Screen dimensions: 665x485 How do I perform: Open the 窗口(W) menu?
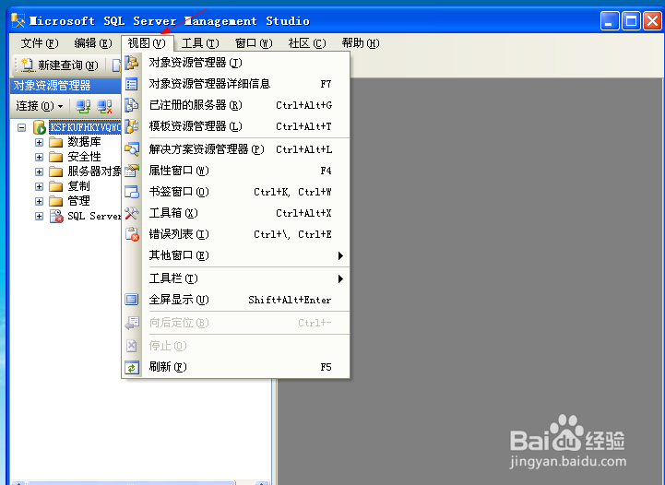[254, 43]
